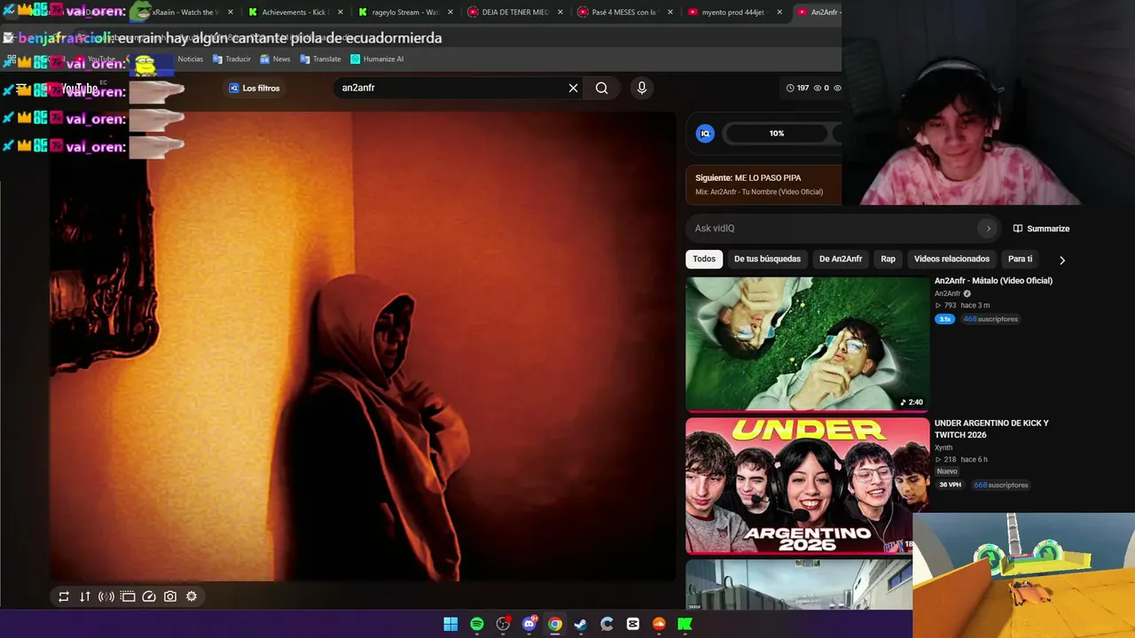Open Discord from the taskbar

(x=529, y=624)
